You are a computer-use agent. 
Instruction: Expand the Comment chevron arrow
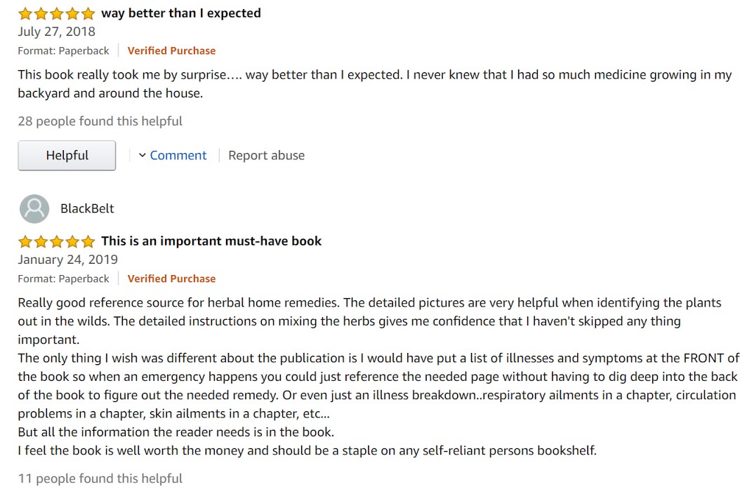click(142, 155)
